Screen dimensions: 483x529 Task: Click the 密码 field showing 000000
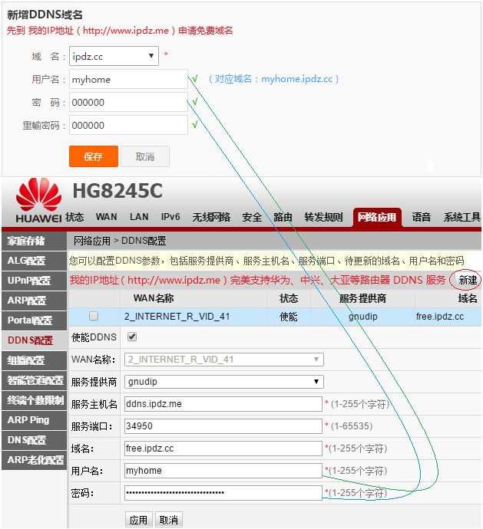(128, 102)
